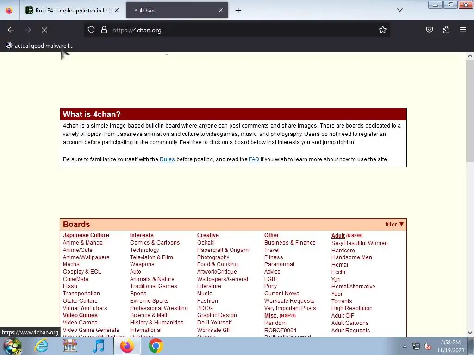This screenshot has width=474, height=355.
Task: Open the Otaku Culture board
Action: coord(80,301)
